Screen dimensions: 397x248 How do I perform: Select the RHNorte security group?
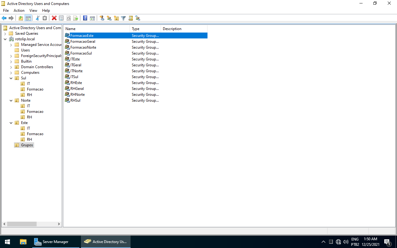[77, 95]
